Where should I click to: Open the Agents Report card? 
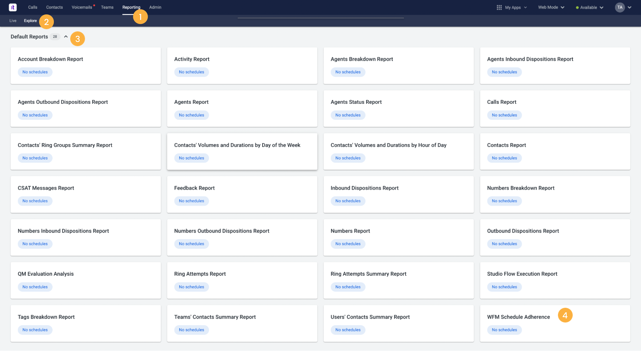pos(191,102)
